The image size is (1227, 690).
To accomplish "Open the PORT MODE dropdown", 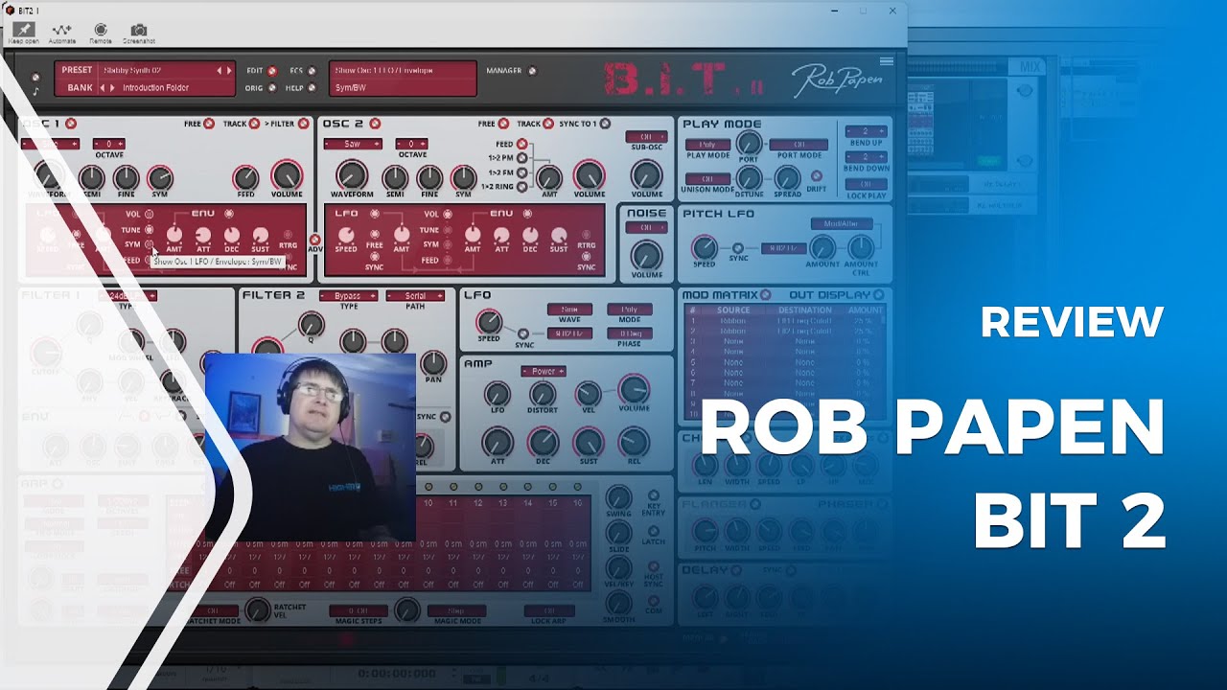I will click(x=799, y=145).
